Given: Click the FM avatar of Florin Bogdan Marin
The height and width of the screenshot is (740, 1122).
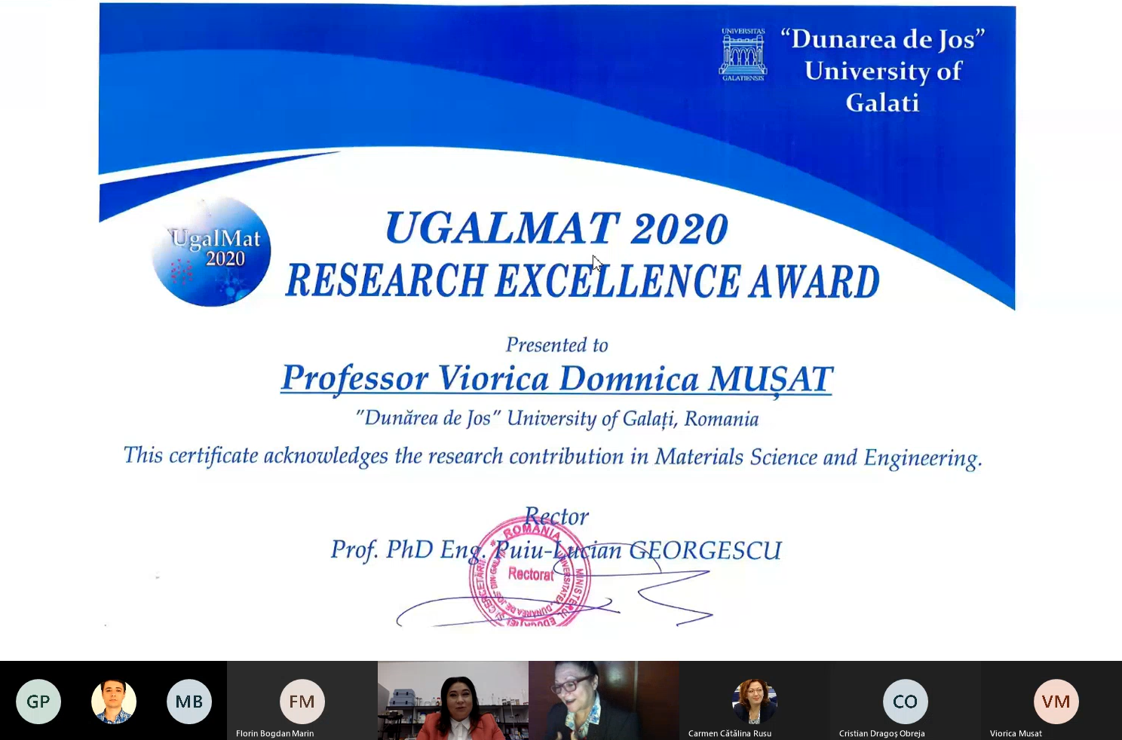Looking at the screenshot, I should click(x=302, y=702).
